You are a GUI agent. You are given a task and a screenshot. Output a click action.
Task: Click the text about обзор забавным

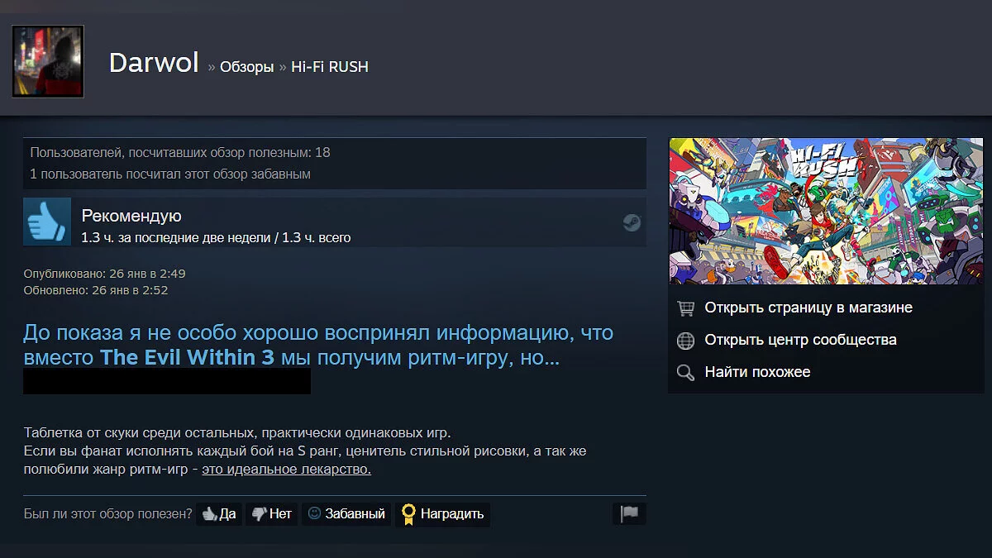click(x=170, y=174)
